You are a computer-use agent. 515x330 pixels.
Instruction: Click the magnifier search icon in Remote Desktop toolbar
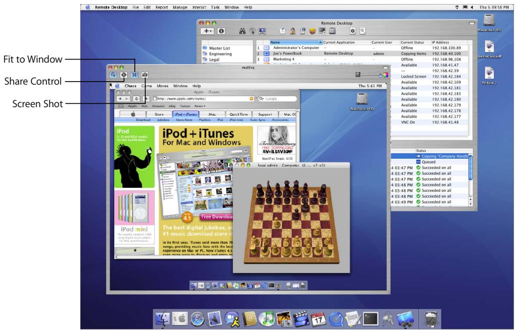pyautogui.click(x=363, y=31)
